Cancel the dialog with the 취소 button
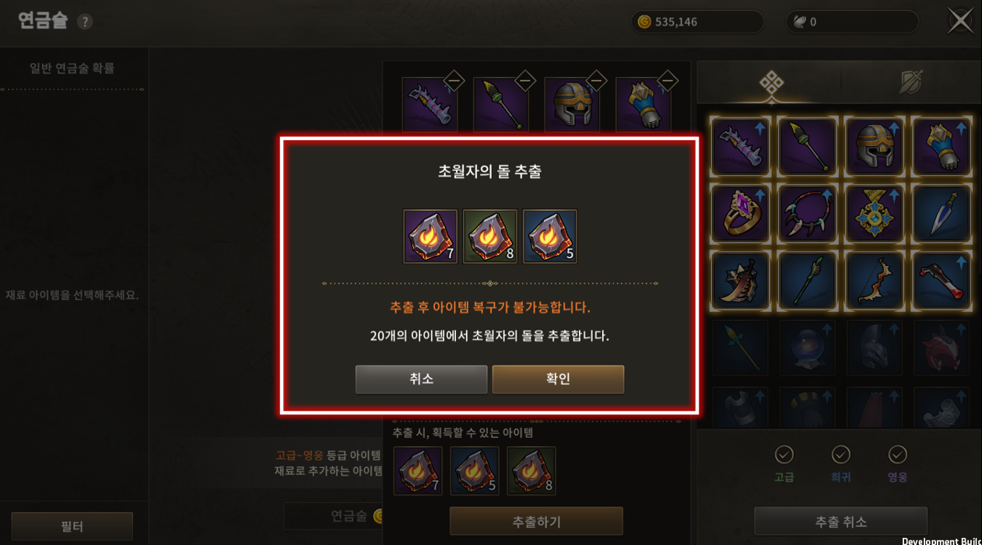The image size is (982, 545). pyautogui.click(x=421, y=379)
